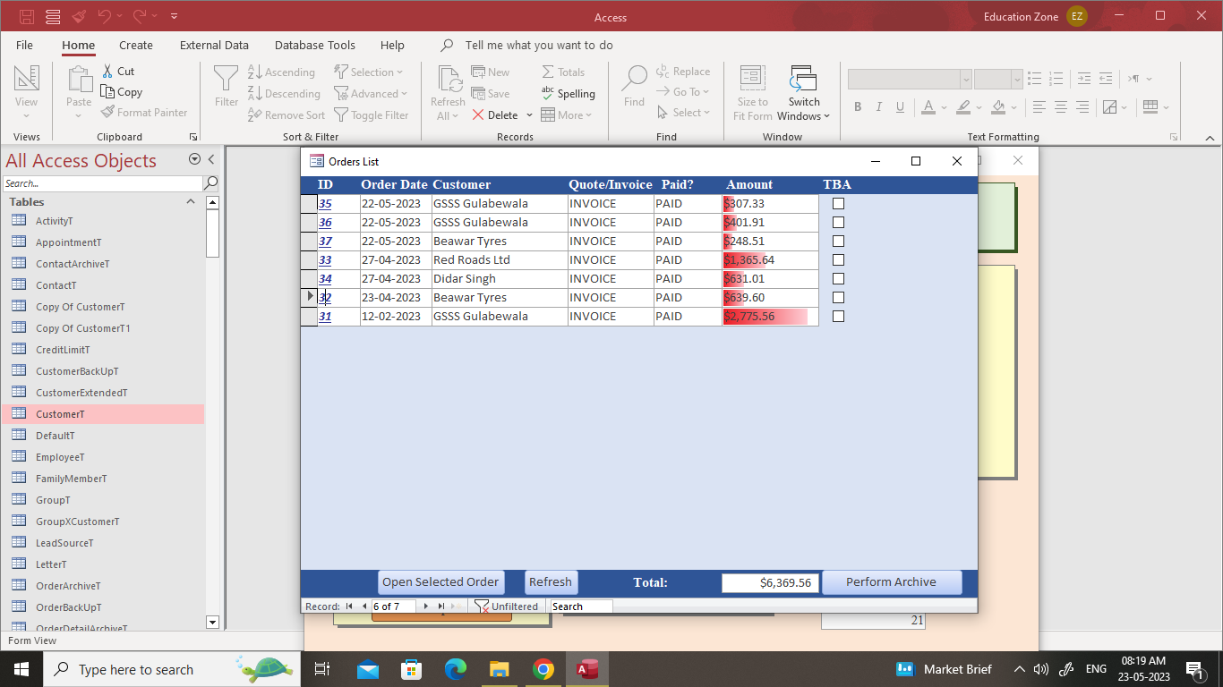Screen dimensions: 1223x687
Task: Switch to the Create ribbon tab
Action: 135,45
